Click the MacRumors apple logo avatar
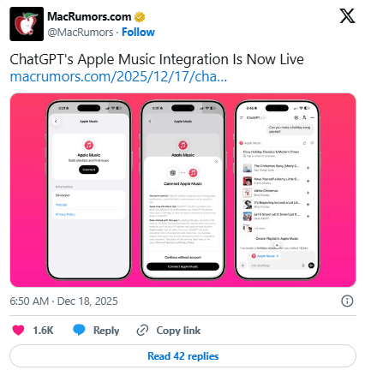This screenshot has width=365, height=376. [27, 24]
